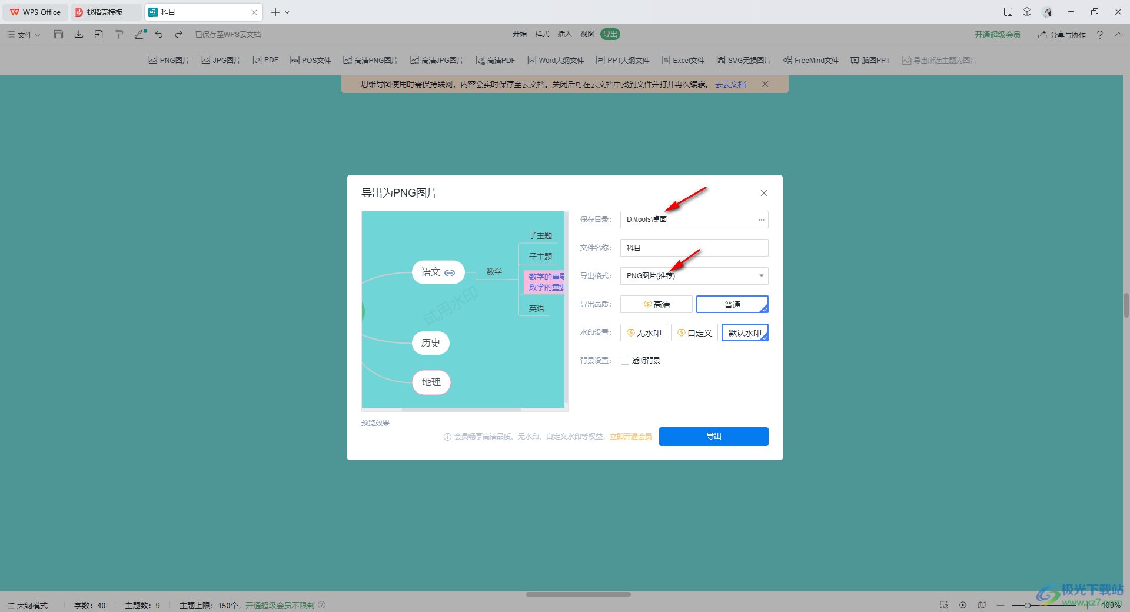1130x612 pixels.
Task: Undo the last action
Action: 159,34
